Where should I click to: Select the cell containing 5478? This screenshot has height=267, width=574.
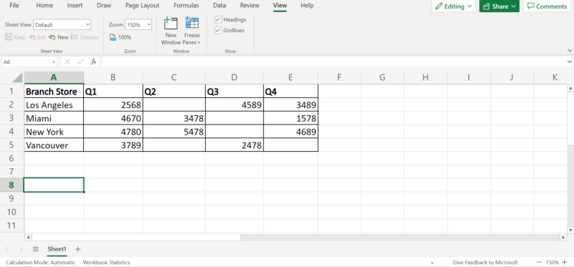click(x=174, y=132)
